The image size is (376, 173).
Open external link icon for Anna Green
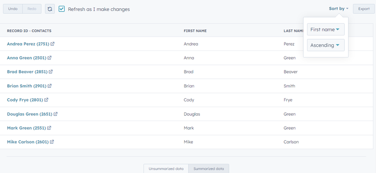49,58
